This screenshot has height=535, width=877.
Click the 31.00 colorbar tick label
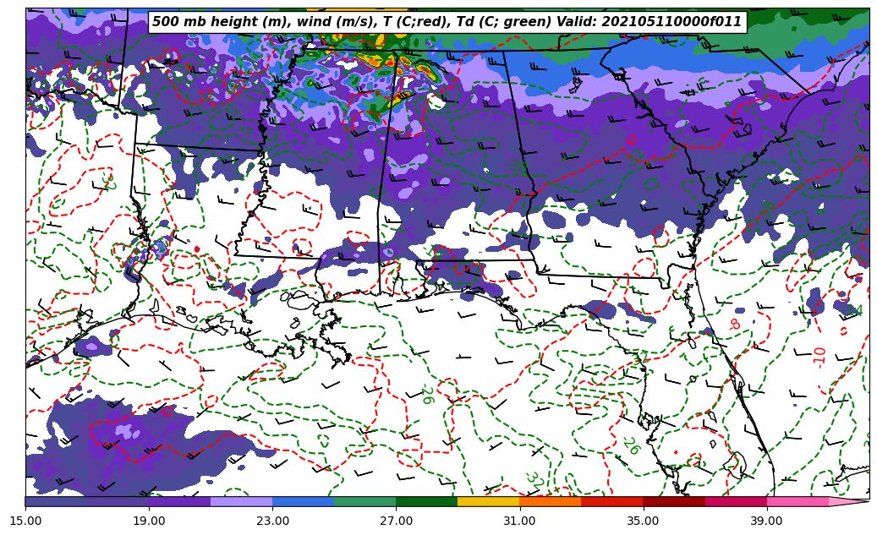pyautogui.click(x=519, y=521)
